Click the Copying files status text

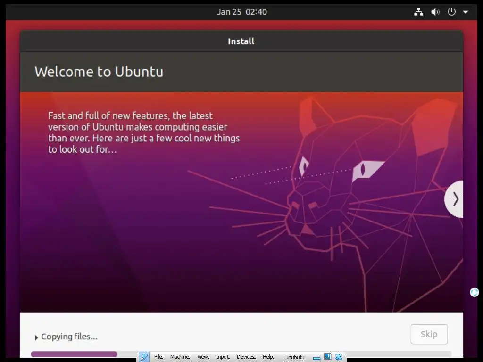(x=69, y=337)
